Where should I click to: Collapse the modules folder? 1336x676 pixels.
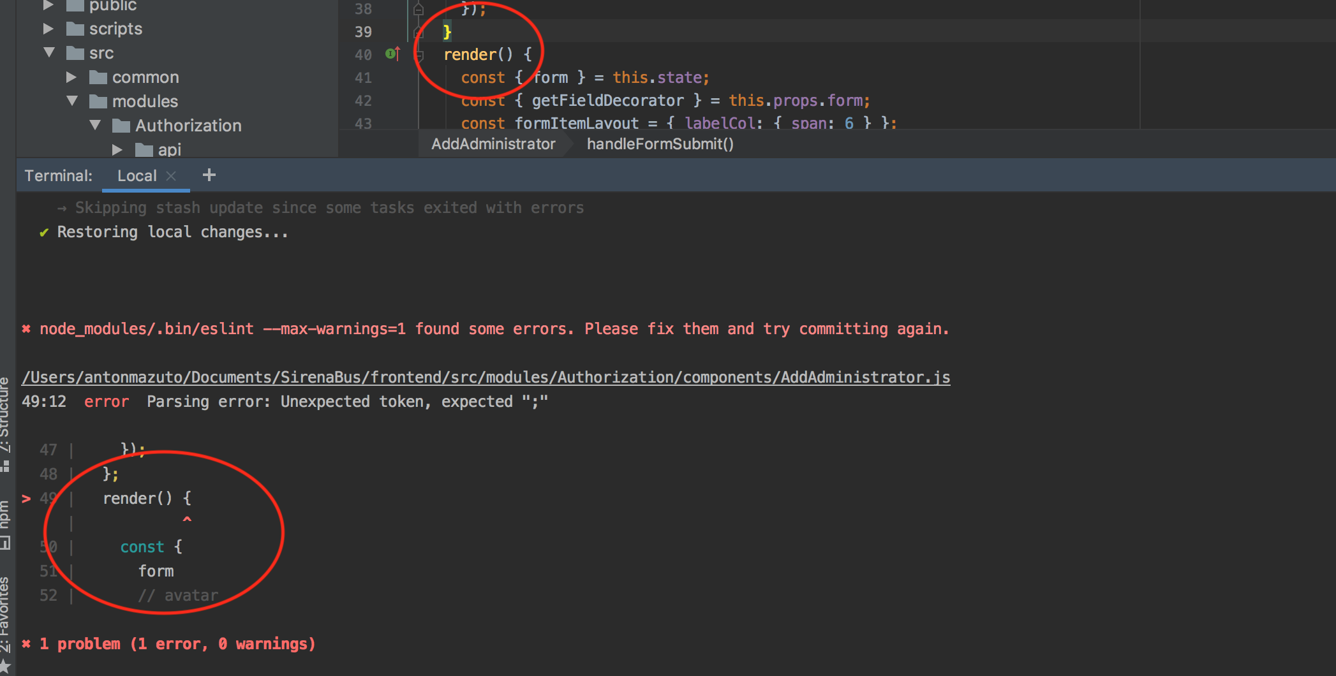point(72,101)
